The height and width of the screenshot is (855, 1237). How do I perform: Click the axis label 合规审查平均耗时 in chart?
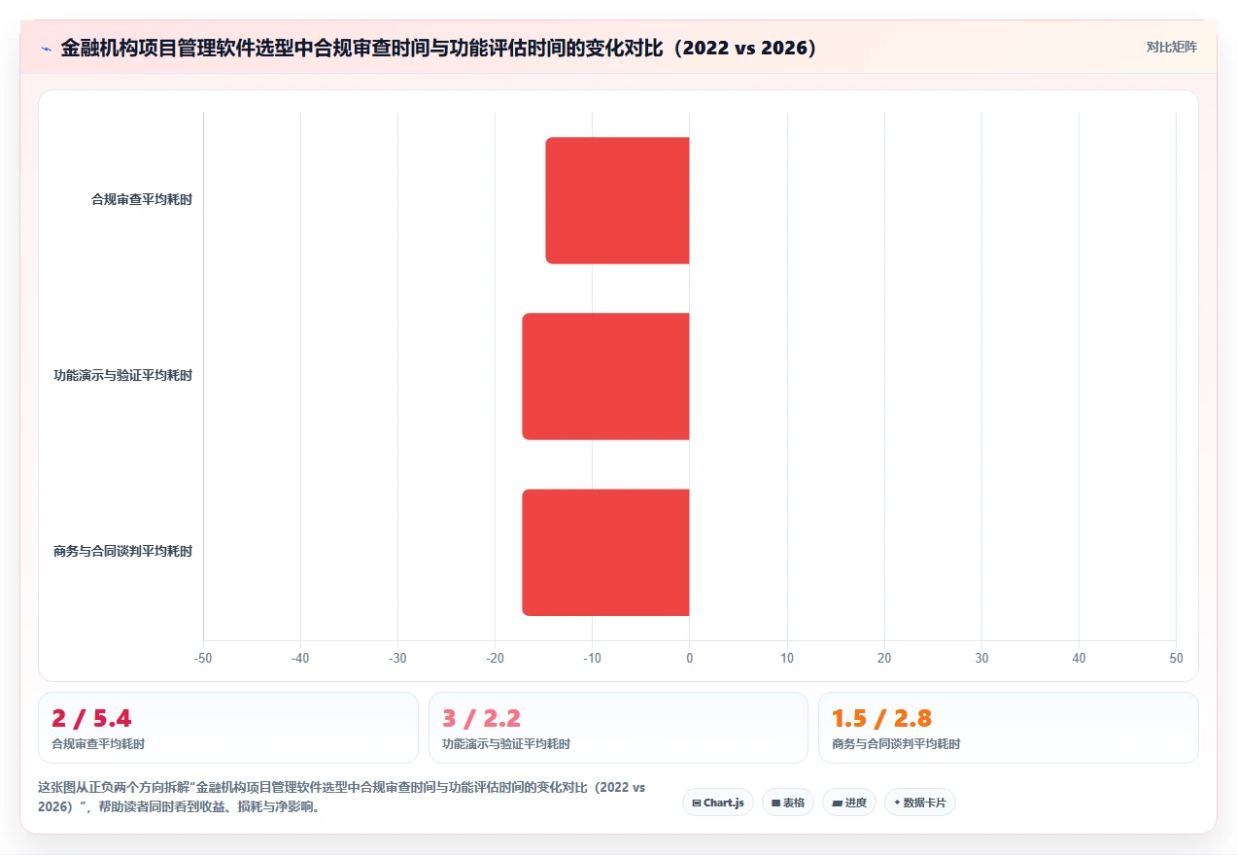[x=142, y=200]
